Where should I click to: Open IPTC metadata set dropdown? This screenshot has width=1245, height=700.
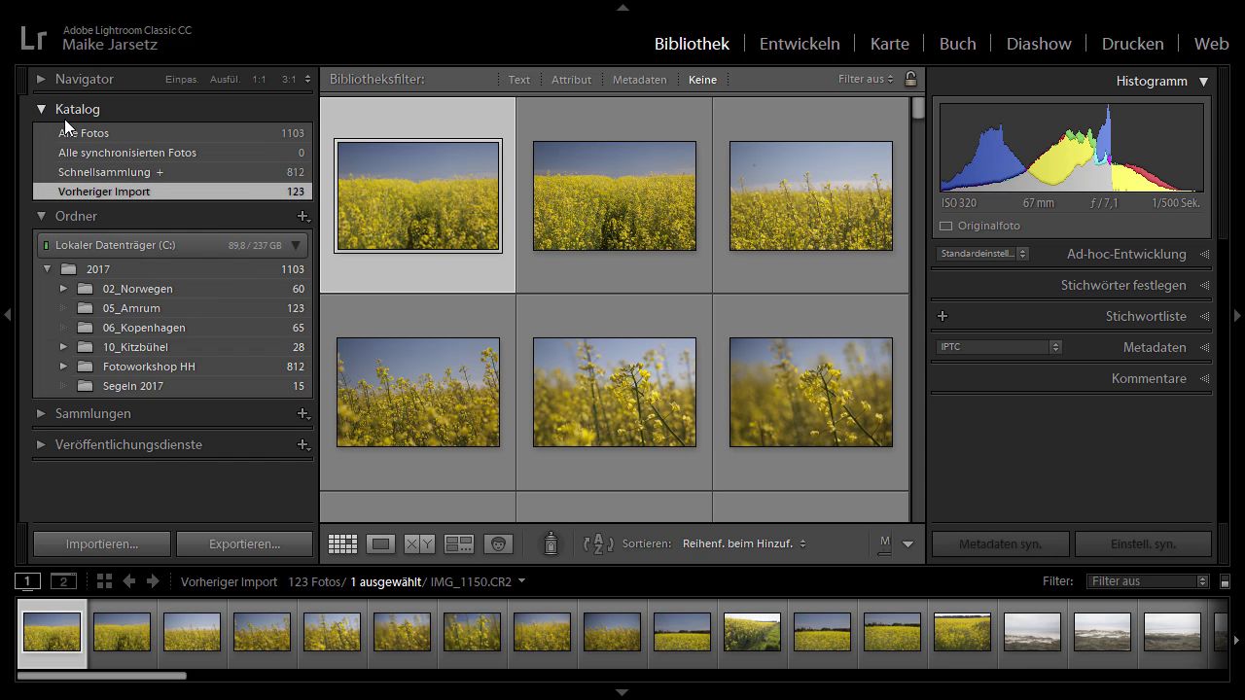(x=999, y=347)
